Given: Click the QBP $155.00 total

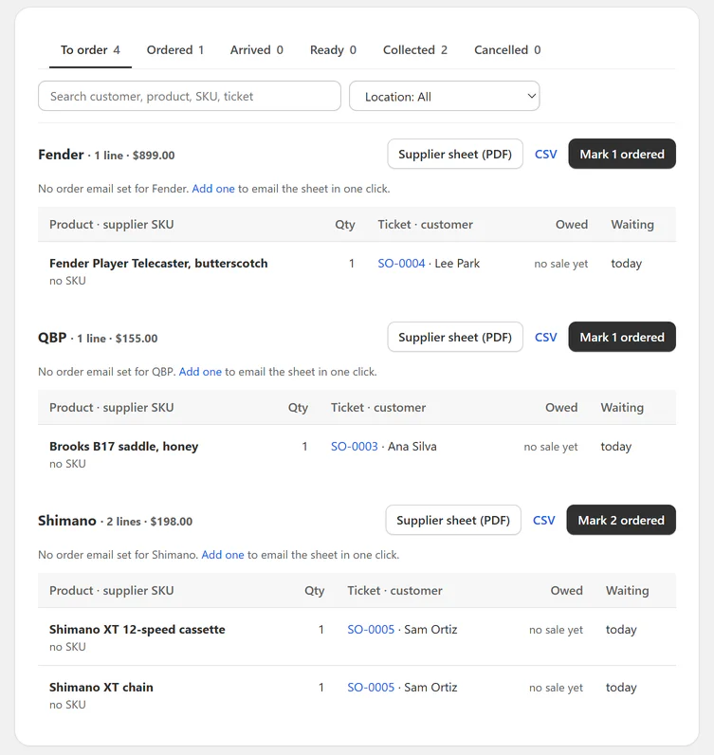Looking at the screenshot, I should [x=137, y=339].
